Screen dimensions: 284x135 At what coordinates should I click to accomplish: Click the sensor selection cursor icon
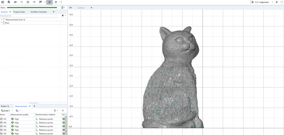pyautogui.click(x=17, y=111)
